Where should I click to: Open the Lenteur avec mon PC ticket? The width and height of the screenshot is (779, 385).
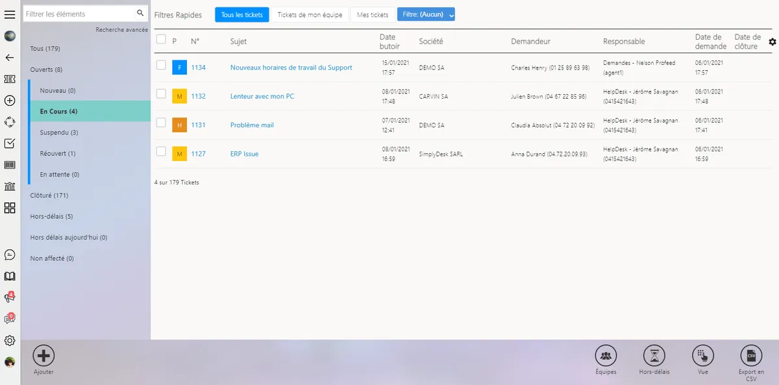click(262, 96)
